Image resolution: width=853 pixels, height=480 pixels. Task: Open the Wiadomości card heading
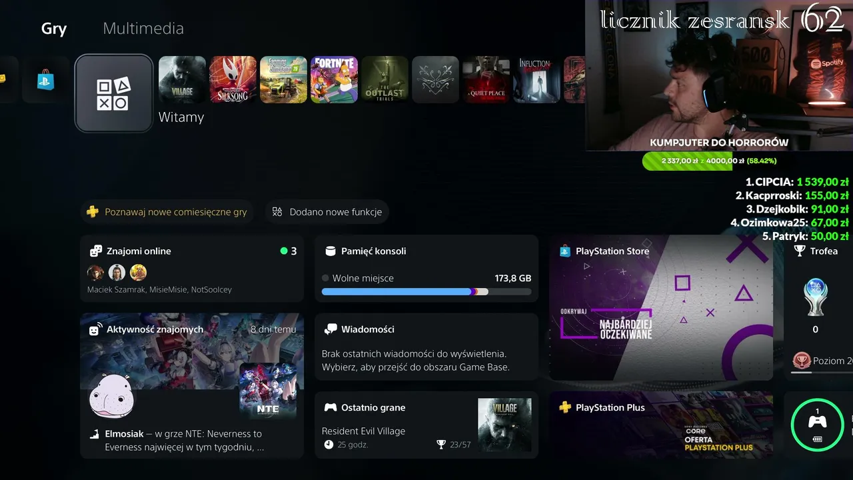(368, 329)
